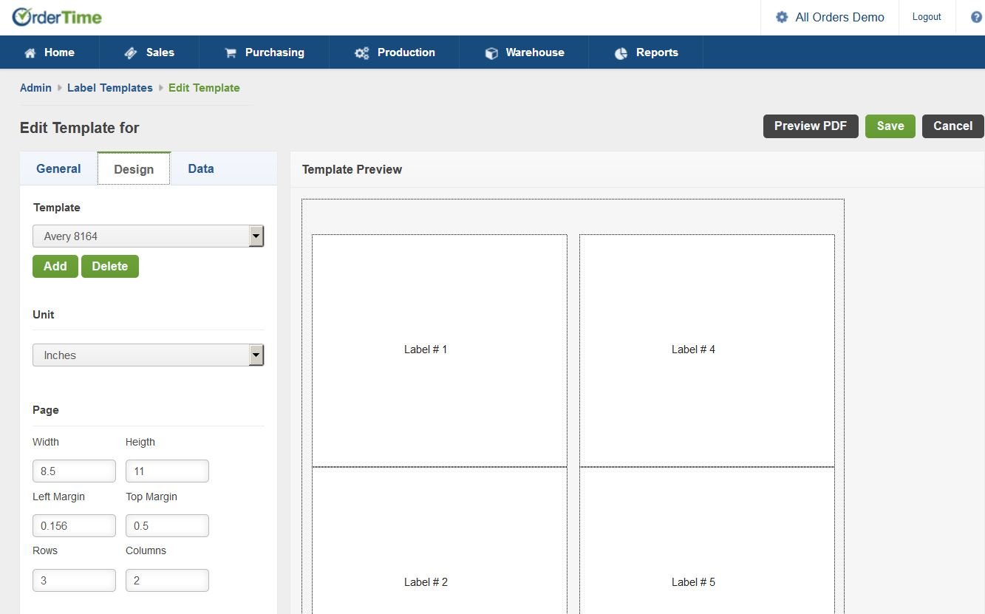Open help via question mark icon
This screenshot has height=614, width=985.
[x=976, y=17]
